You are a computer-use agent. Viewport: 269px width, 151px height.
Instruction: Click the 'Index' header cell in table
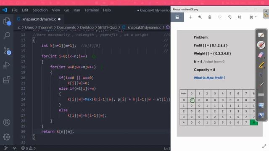184,93
